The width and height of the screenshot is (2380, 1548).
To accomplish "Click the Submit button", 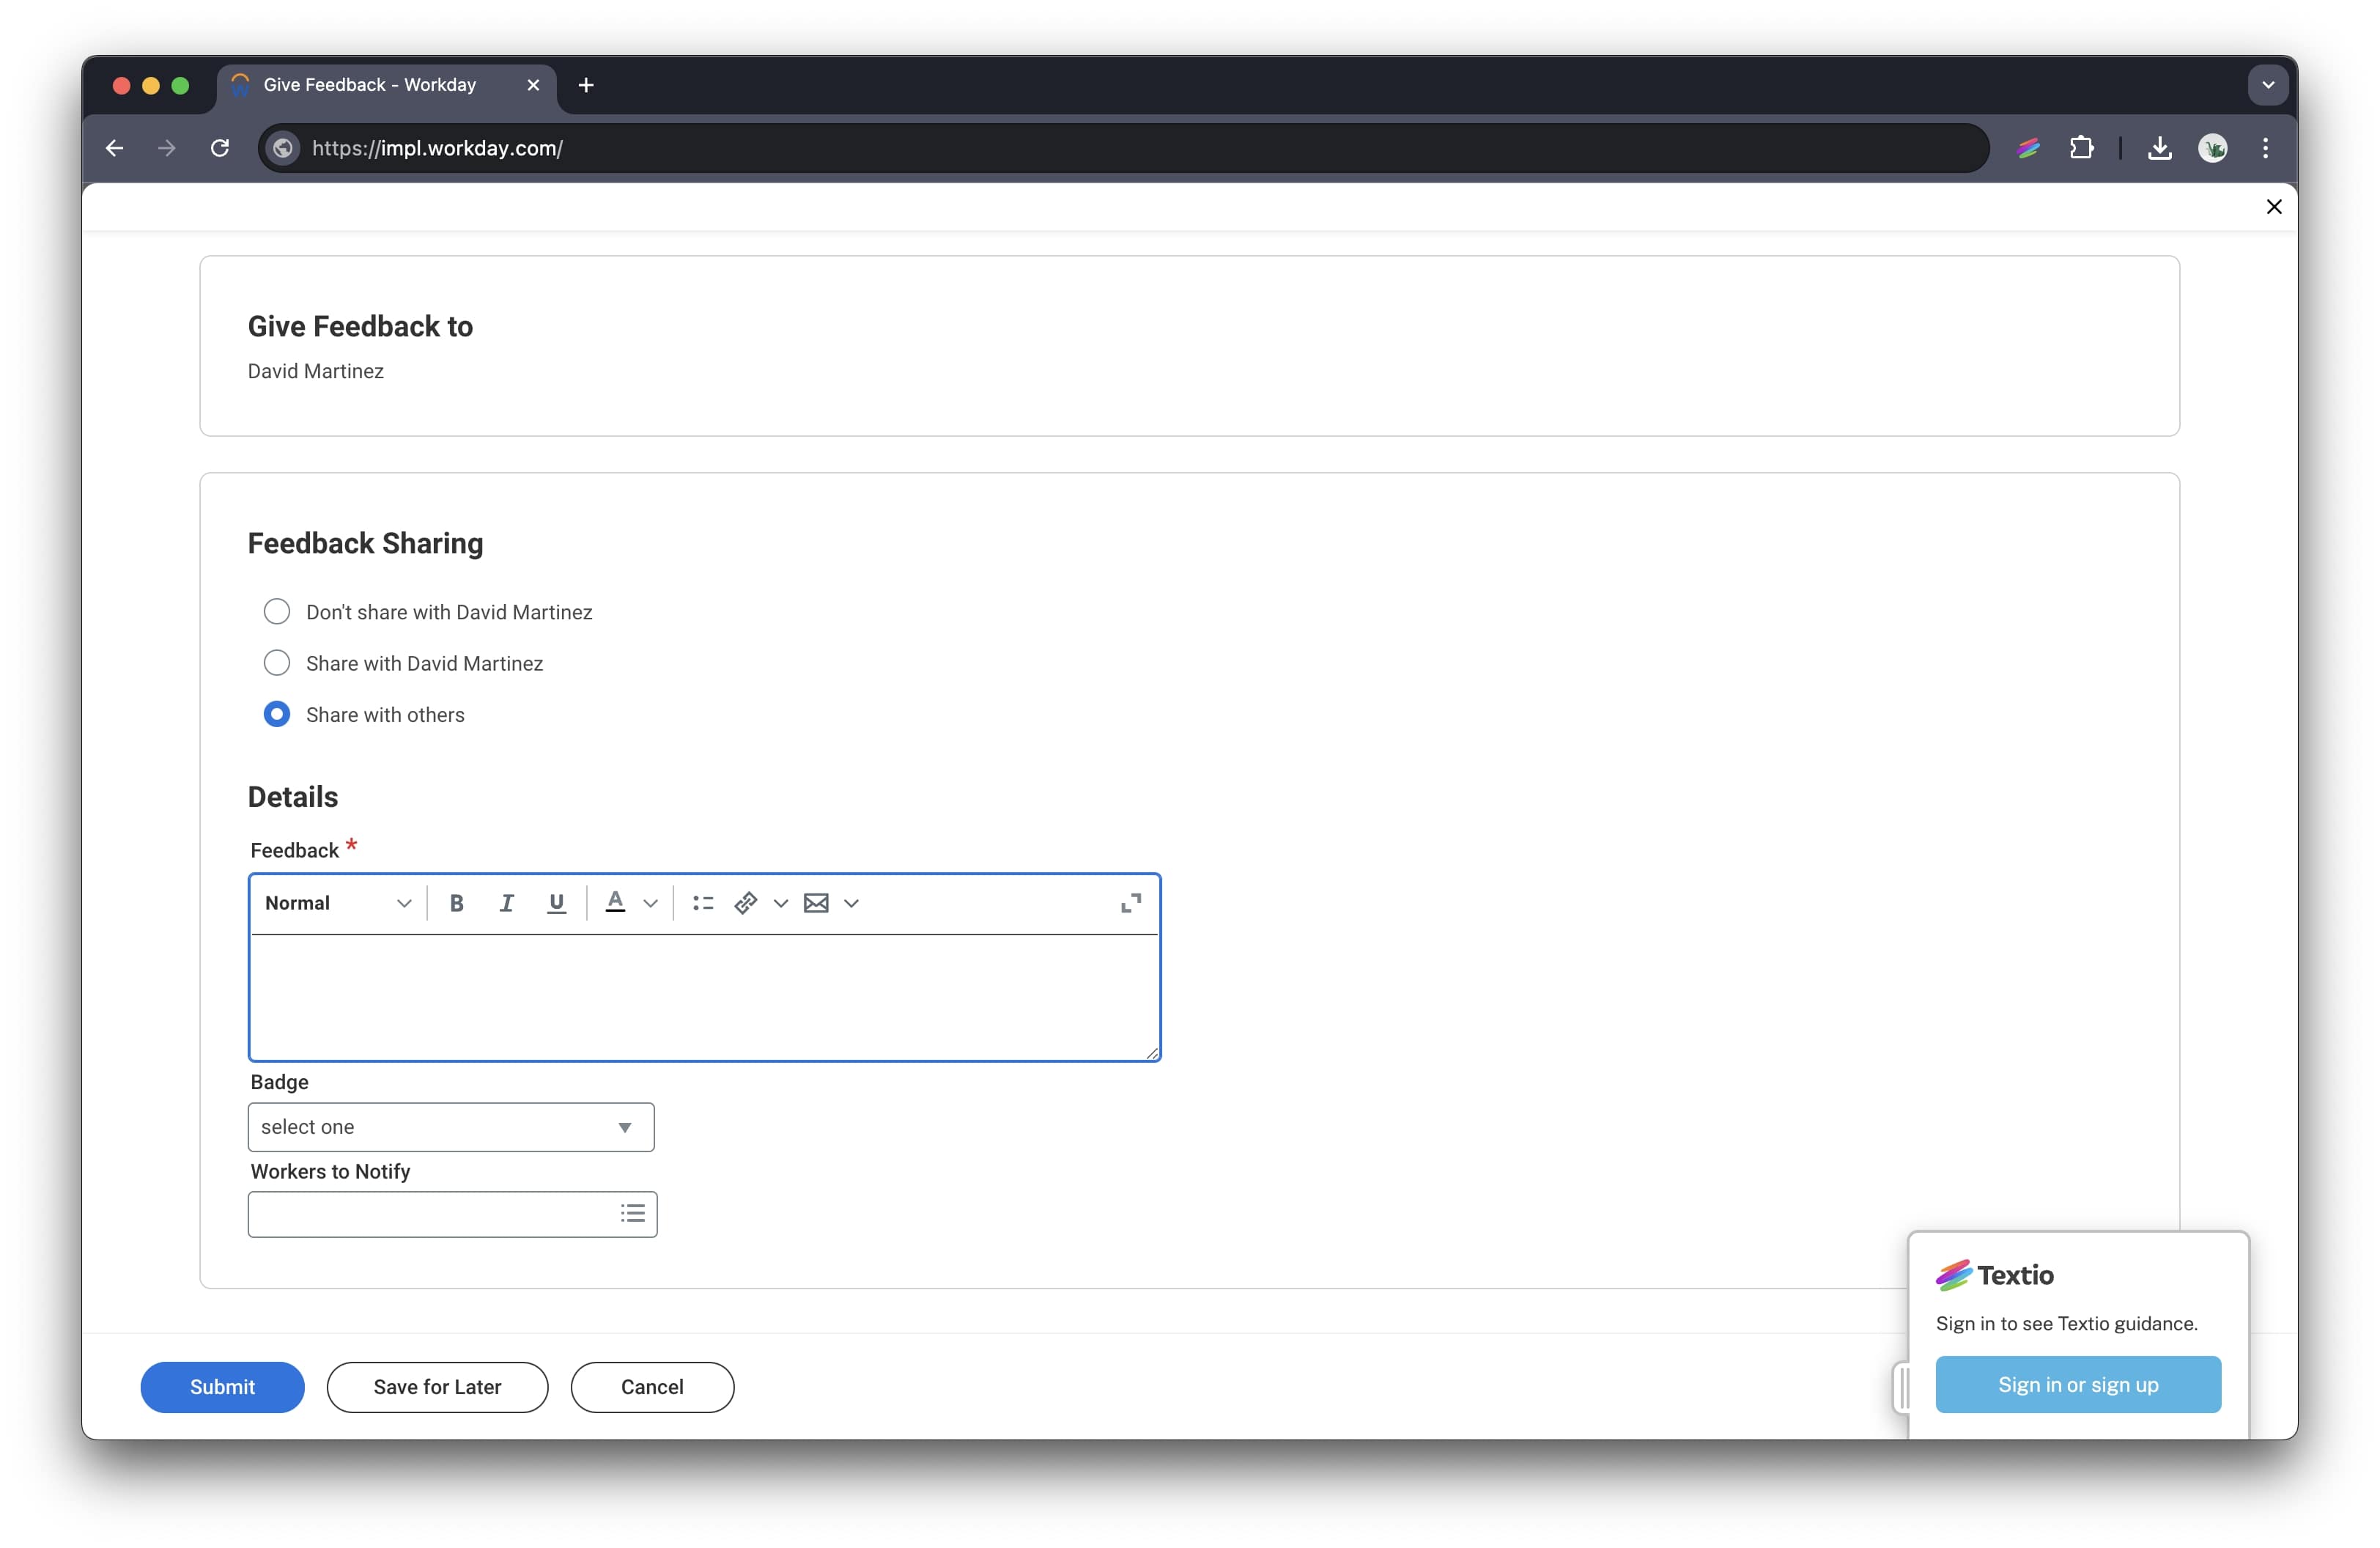I will coord(222,1387).
